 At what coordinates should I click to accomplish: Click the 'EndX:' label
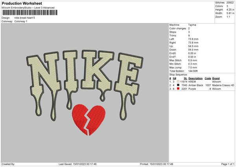(173, 53)
